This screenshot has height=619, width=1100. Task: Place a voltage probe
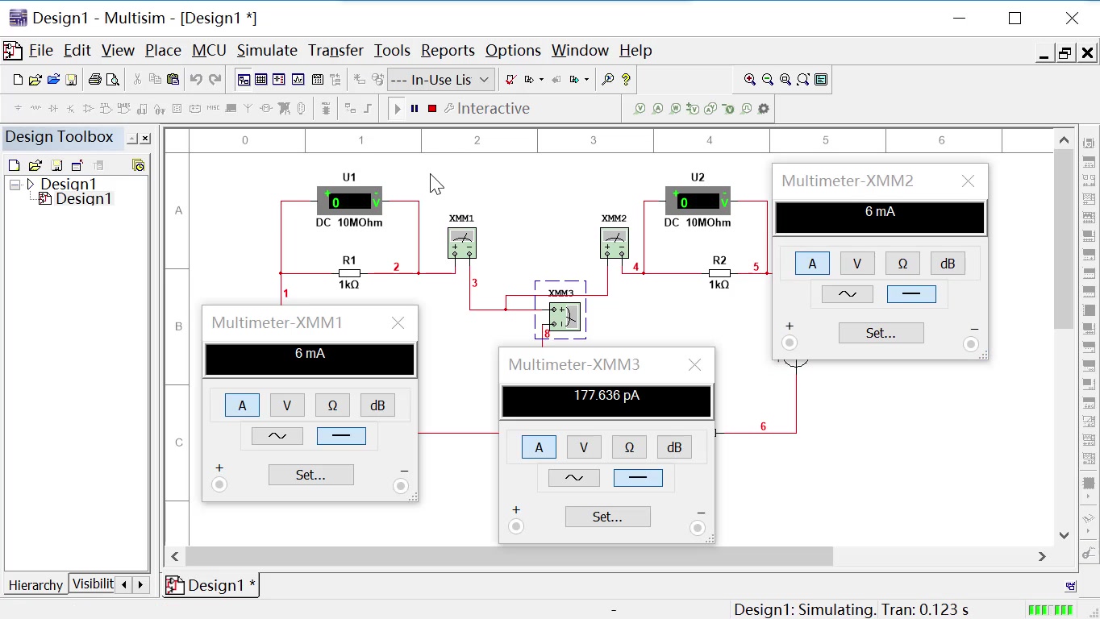[x=640, y=109]
